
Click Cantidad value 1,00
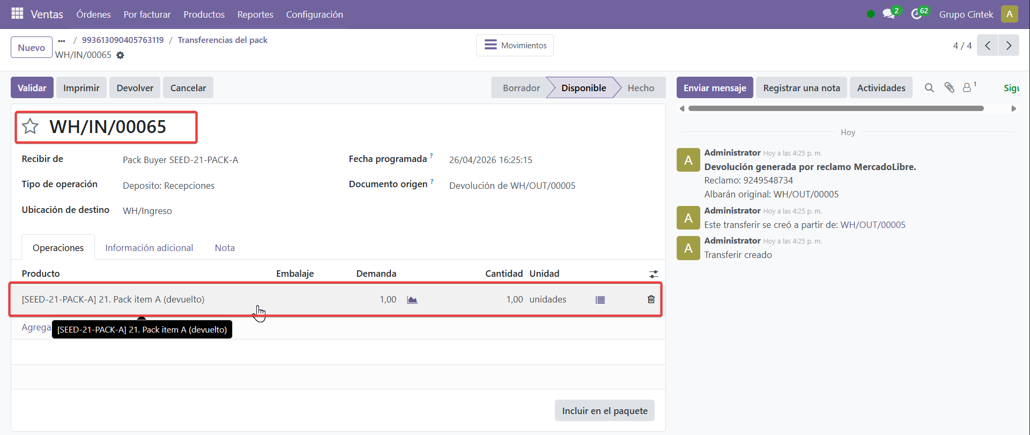pyautogui.click(x=514, y=299)
